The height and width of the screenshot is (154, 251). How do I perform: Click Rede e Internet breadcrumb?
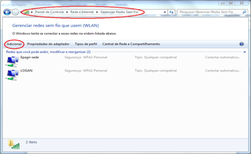pos(82,12)
